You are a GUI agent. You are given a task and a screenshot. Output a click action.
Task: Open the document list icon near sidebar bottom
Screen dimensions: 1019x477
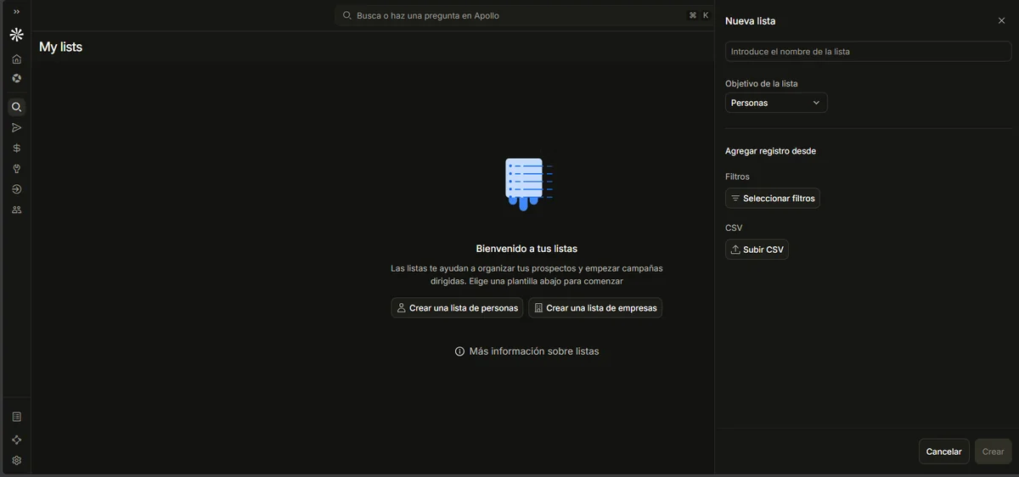coord(16,417)
